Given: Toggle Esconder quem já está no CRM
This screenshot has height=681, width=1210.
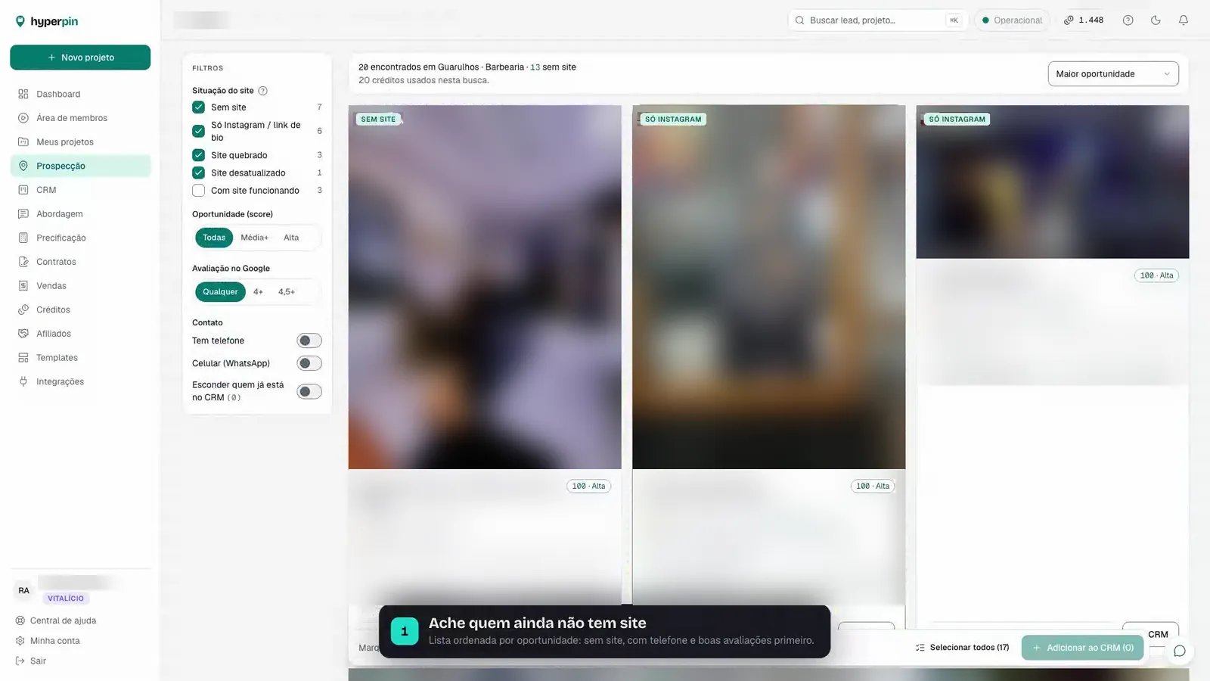Looking at the screenshot, I should click(309, 391).
